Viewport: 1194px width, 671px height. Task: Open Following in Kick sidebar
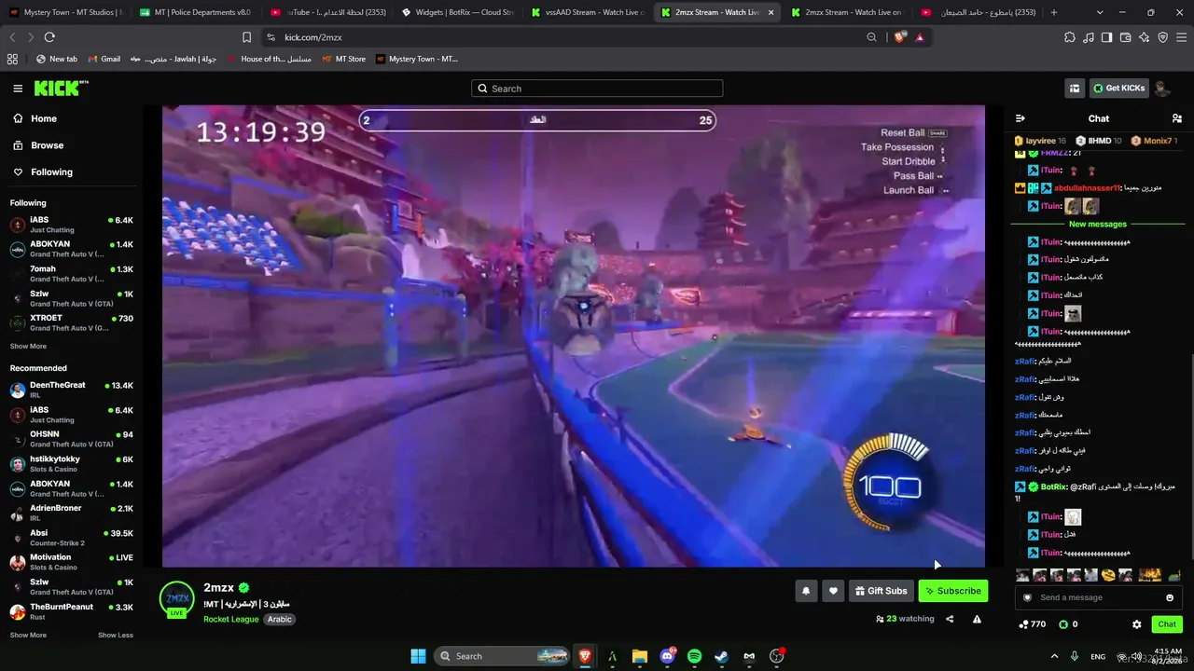42,171
